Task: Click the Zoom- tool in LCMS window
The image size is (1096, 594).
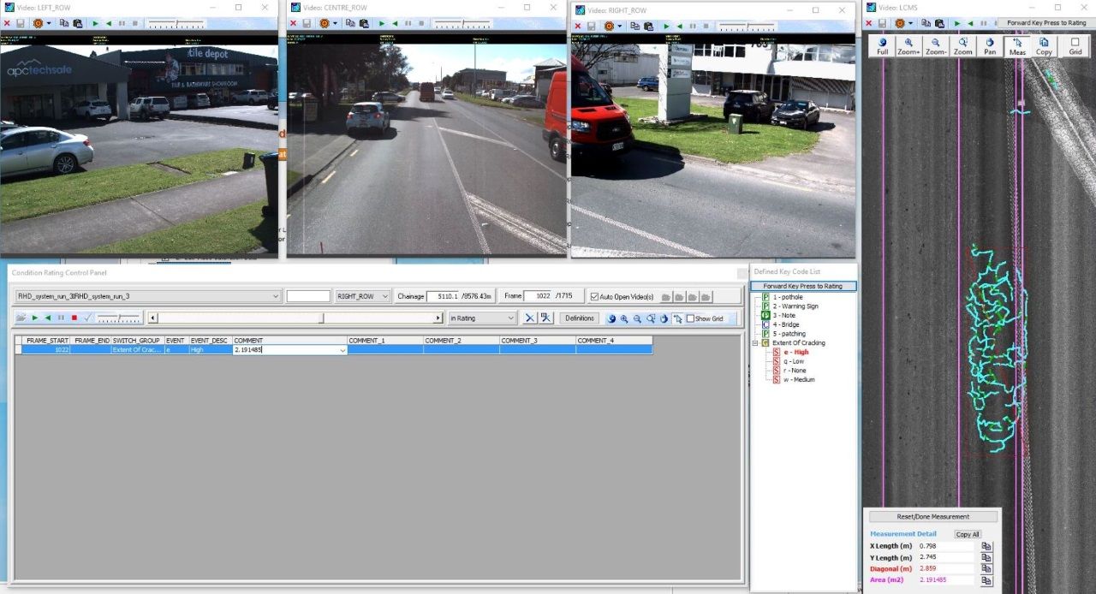Action: pyautogui.click(x=936, y=46)
